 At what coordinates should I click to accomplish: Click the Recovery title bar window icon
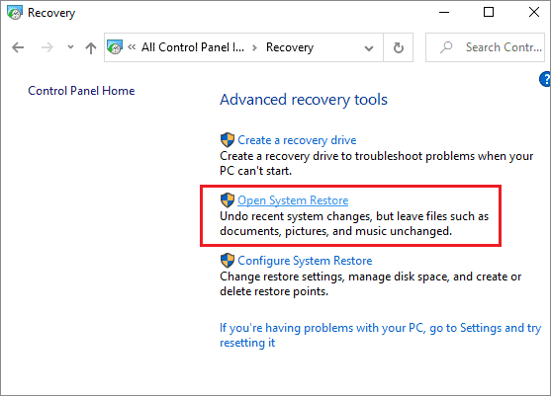(15, 13)
